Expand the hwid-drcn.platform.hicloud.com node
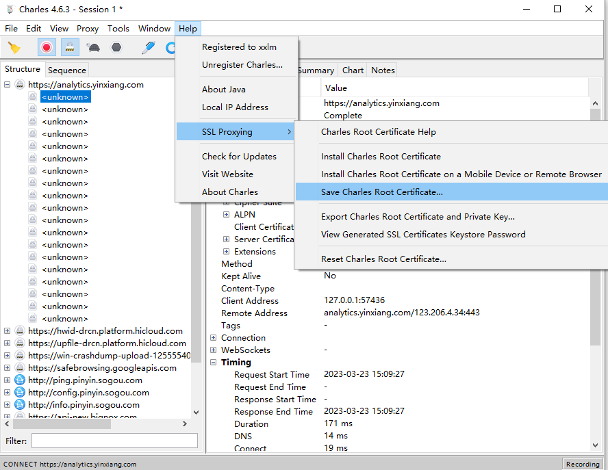 point(7,331)
